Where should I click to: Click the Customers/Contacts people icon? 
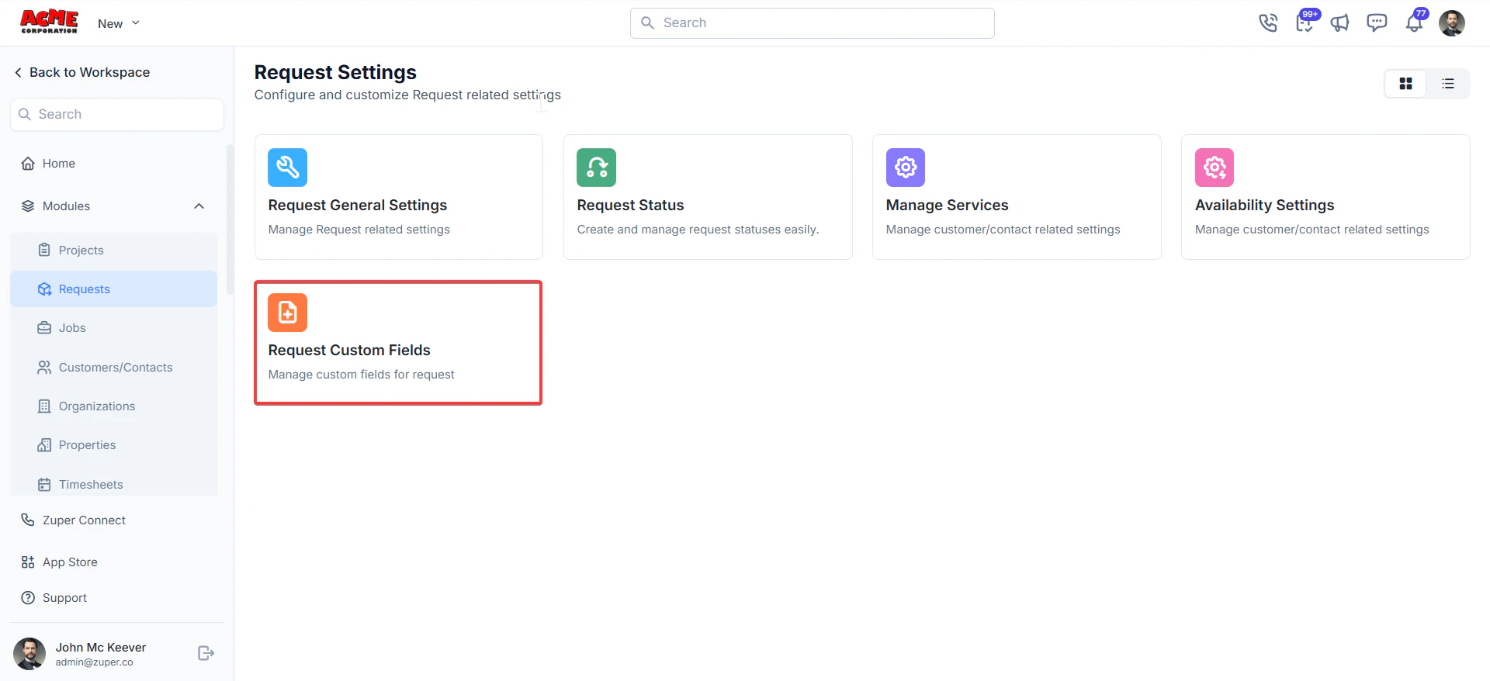click(44, 368)
